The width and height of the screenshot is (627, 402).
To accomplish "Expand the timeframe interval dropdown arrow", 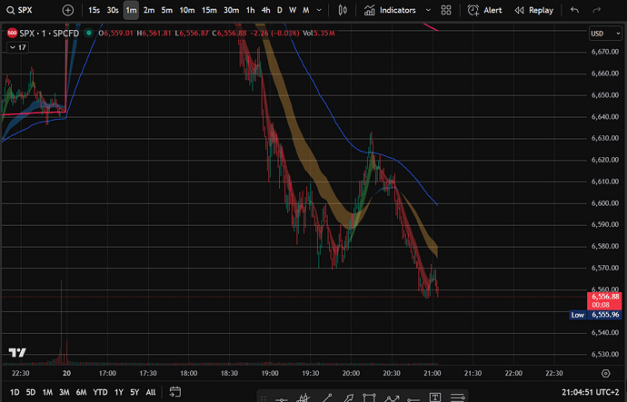I will pos(320,10).
